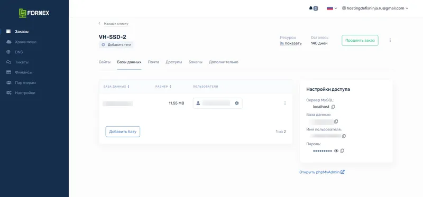Click the Настройки доступа heading
The height and width of the screenshot is (197, 423).
328,89
